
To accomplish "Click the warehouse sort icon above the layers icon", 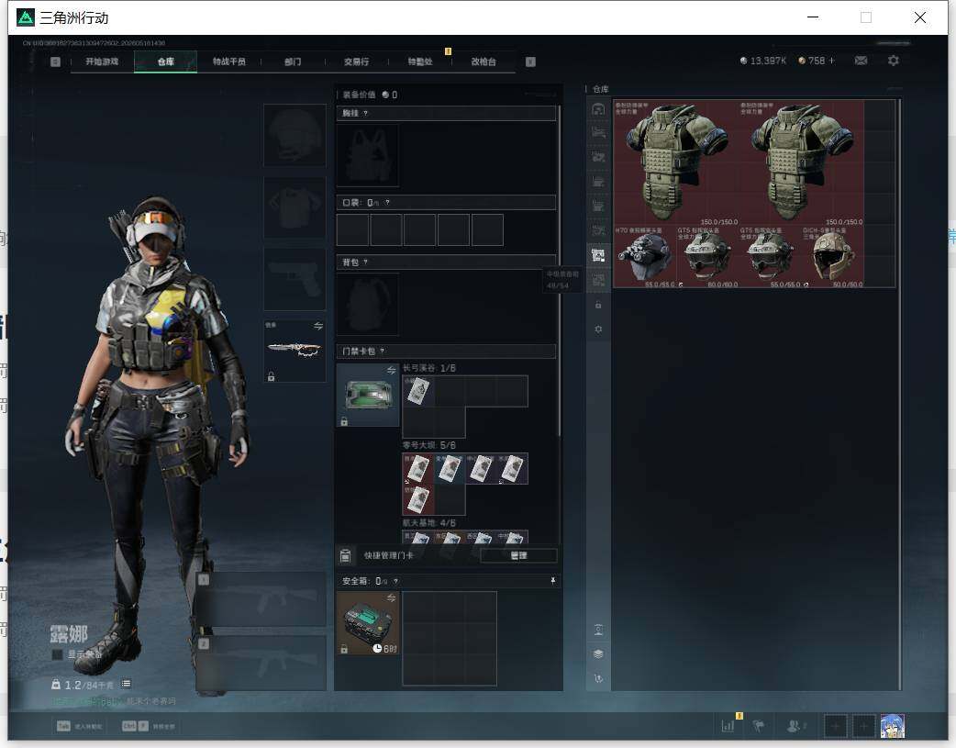I will [598, 630].
